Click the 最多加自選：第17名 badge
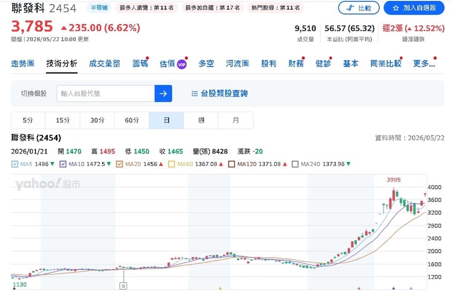Image resolution: width=452 pixels, height=296 pixels. (x=212, y=7)
